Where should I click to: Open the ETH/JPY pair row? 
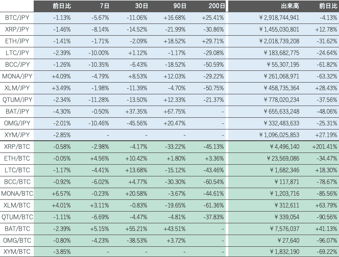click(17, 41)
